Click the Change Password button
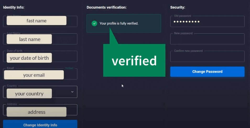Image resolution: width=250 pixels, height=128 pixels. [207, 72]
